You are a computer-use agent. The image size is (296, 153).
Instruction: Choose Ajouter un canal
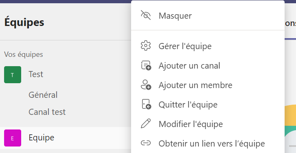coord(208,66)
